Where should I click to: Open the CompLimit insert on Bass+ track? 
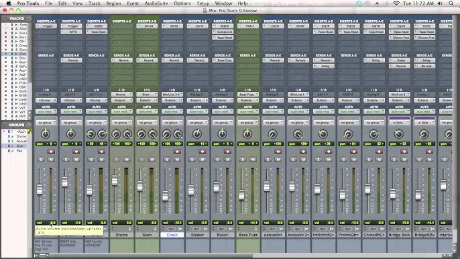tap(223, 32)
